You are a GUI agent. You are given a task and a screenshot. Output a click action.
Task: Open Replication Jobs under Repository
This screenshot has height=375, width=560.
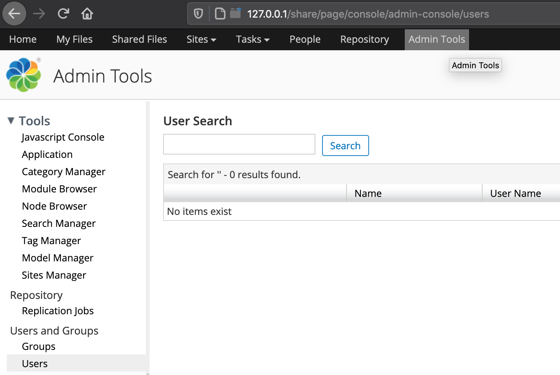coord(58,311)
